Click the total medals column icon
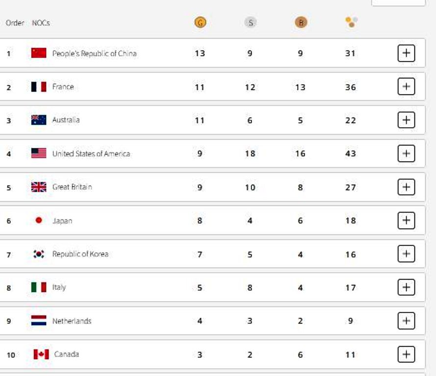 point(351,22)
